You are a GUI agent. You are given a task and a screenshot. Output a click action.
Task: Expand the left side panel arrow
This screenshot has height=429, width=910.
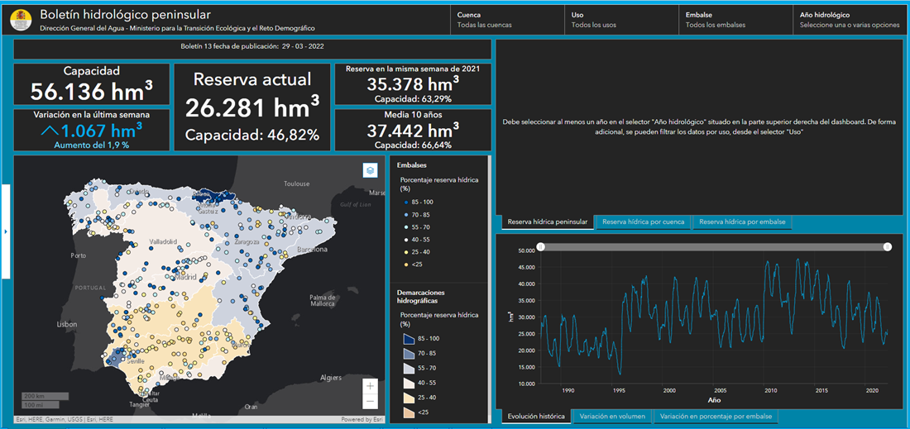pos(6,231)
